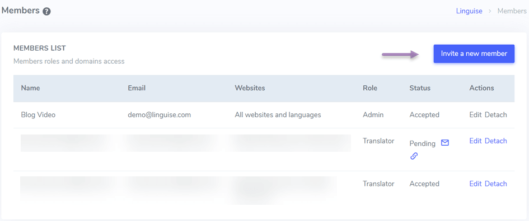Click the Pending status text

(x=423, y=143)
